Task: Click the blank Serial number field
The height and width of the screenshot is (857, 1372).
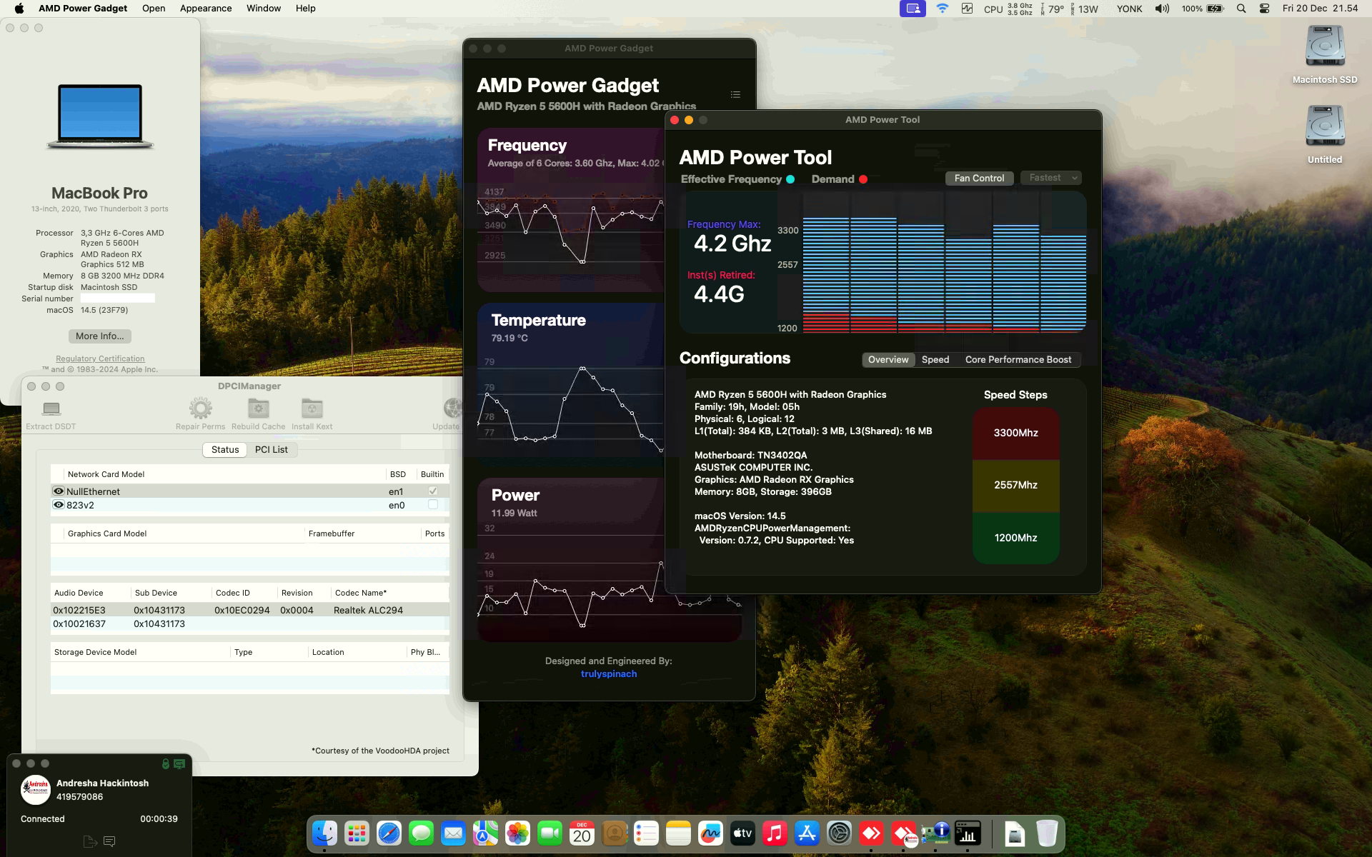Action: [118, 298]
